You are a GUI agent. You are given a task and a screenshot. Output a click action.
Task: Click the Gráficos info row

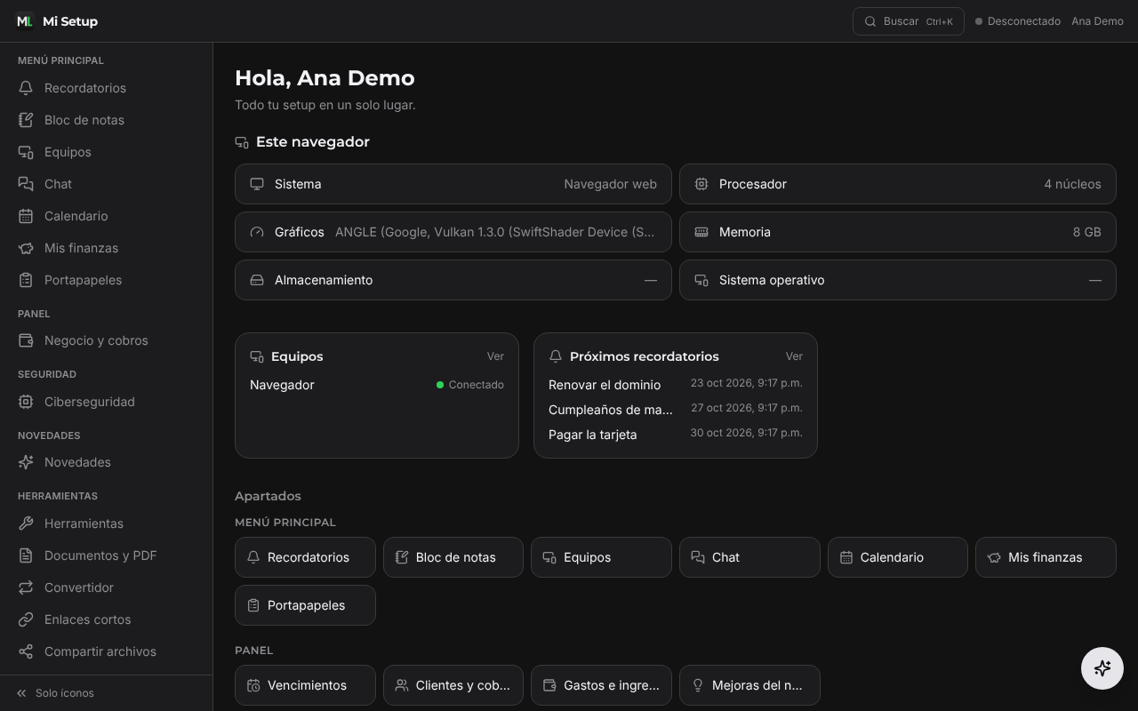pyautogui.click(x=453, y=232)
